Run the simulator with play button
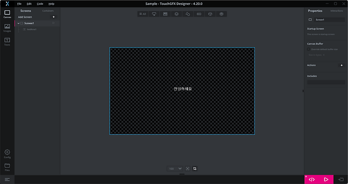Image resolution: width=348 pixels, height=184 pixels. 326,179
